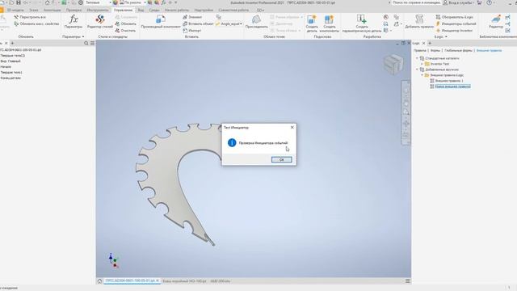The height and width of the screenshot is (291, 517).
Task: Select the Внешнее правило 1 rule
Action: point(449,81)
